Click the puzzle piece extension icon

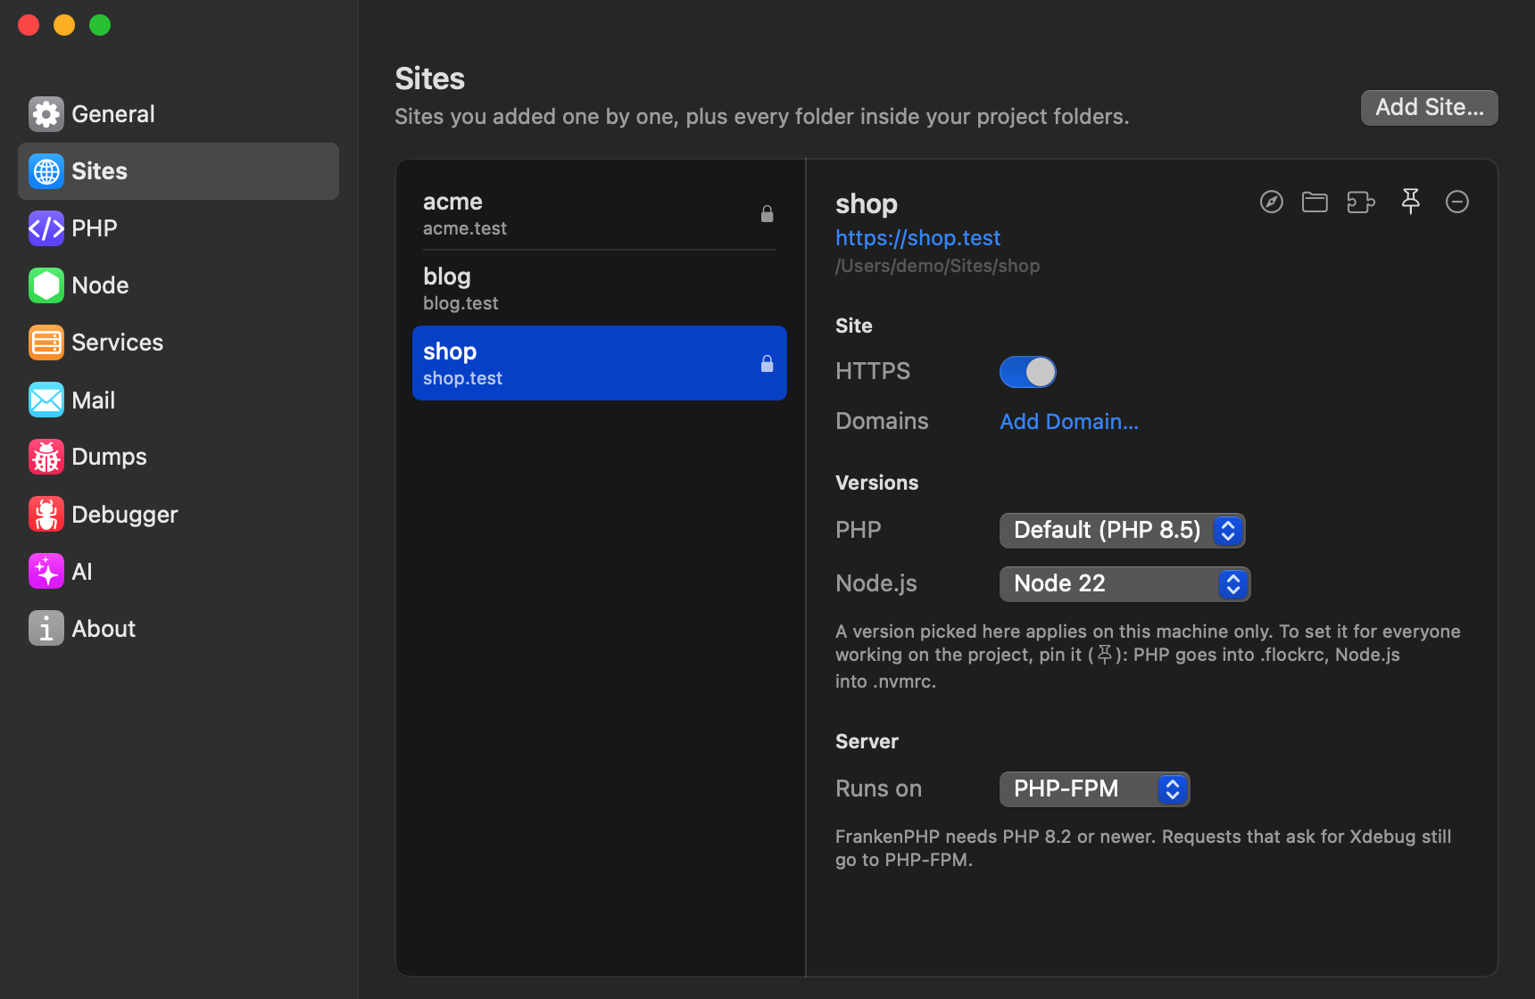coord(1361,202)
